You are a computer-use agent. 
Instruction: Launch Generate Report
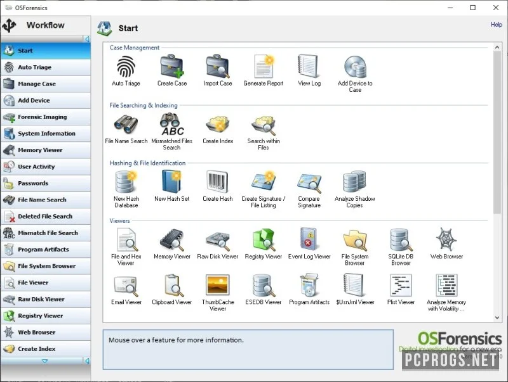[264, 67]
